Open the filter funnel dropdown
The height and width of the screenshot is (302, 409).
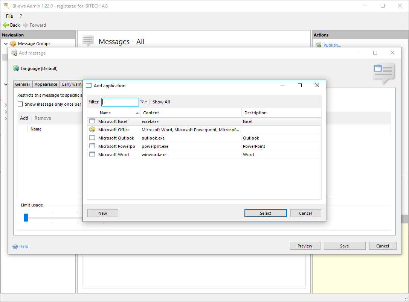(x=143, y=102)
